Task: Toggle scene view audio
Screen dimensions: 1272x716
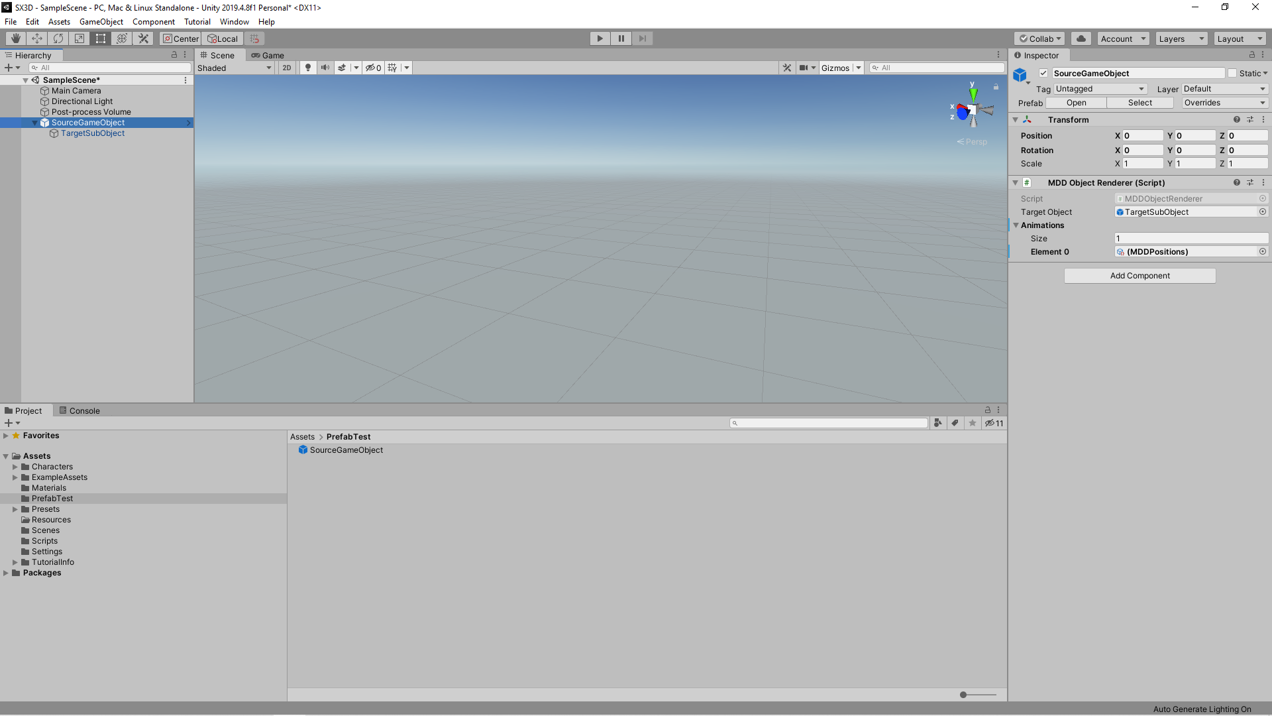Action: [x=325, y=67]
